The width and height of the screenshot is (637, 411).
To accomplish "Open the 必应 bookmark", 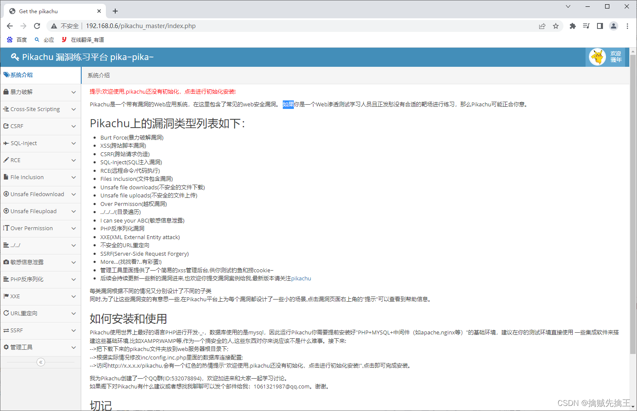I will 44,40.
